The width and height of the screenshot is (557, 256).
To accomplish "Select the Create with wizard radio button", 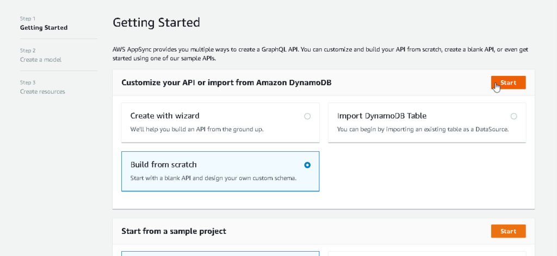I will coord(307,116).
